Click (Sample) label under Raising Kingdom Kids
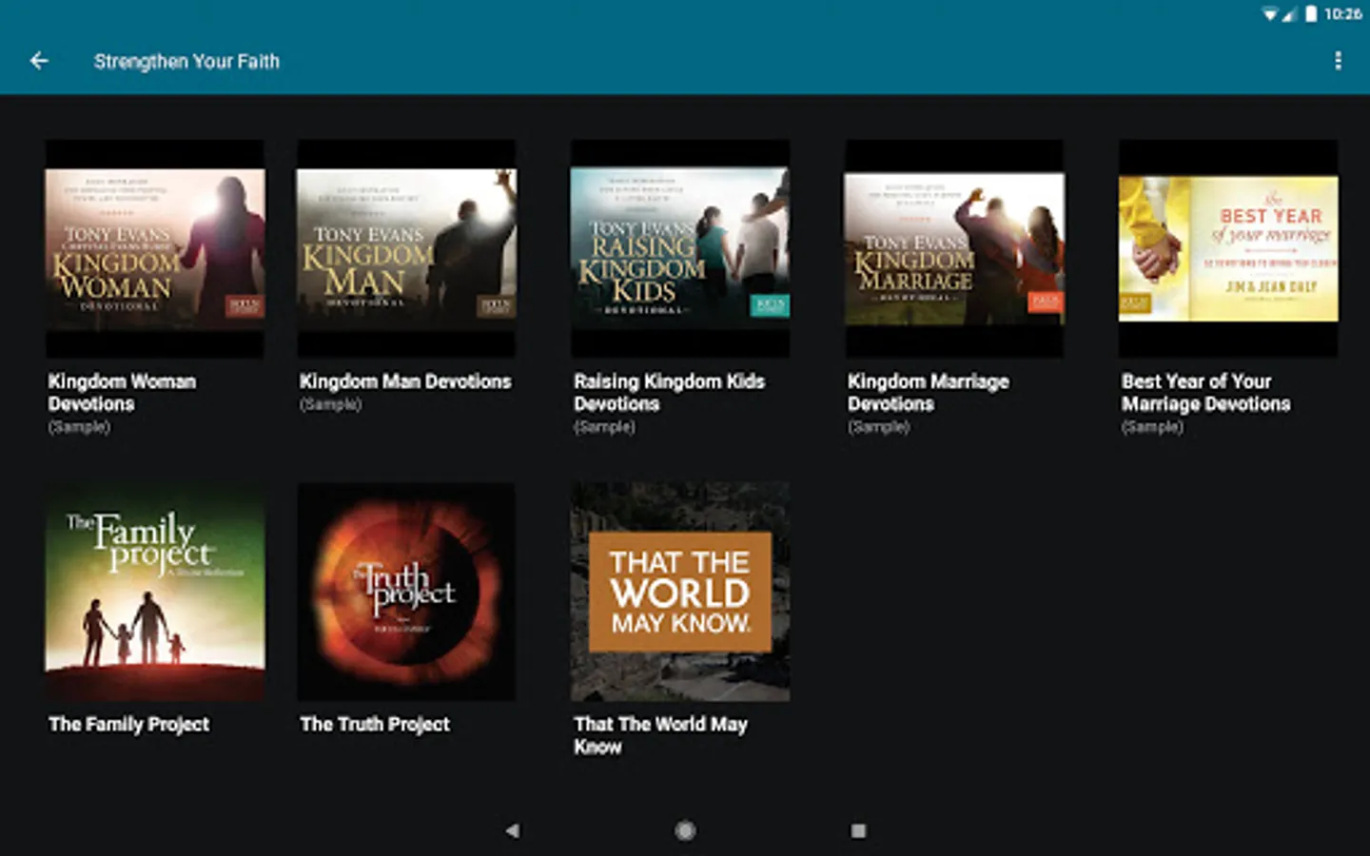 [x=604, y=427]
